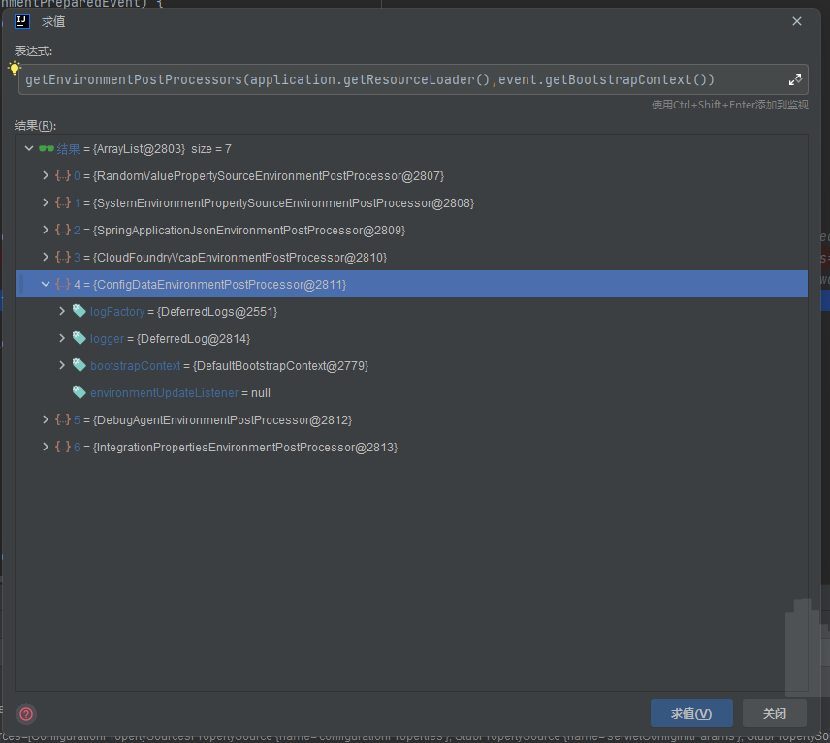830x743 pixels.
Task: Click the help question mark icon
Action: 27,714
